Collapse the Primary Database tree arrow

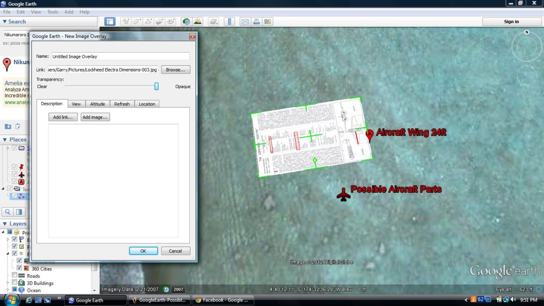pos(3,232)
